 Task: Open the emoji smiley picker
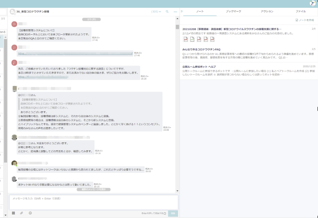(30, 213)
